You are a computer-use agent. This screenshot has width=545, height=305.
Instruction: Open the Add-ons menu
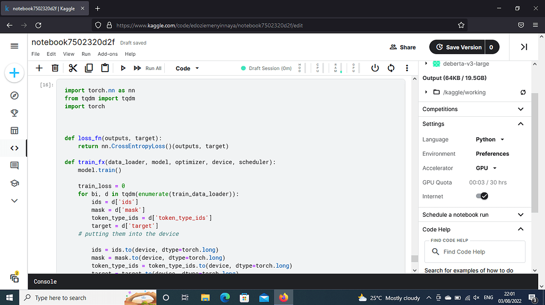point(107,54)
